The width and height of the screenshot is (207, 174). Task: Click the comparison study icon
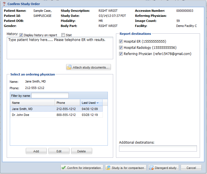pyautogui.click(x=108, y=168)
